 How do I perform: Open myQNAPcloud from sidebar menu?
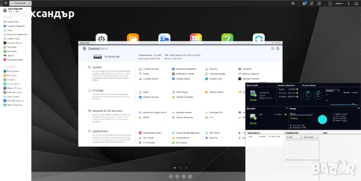coord(12,39)
